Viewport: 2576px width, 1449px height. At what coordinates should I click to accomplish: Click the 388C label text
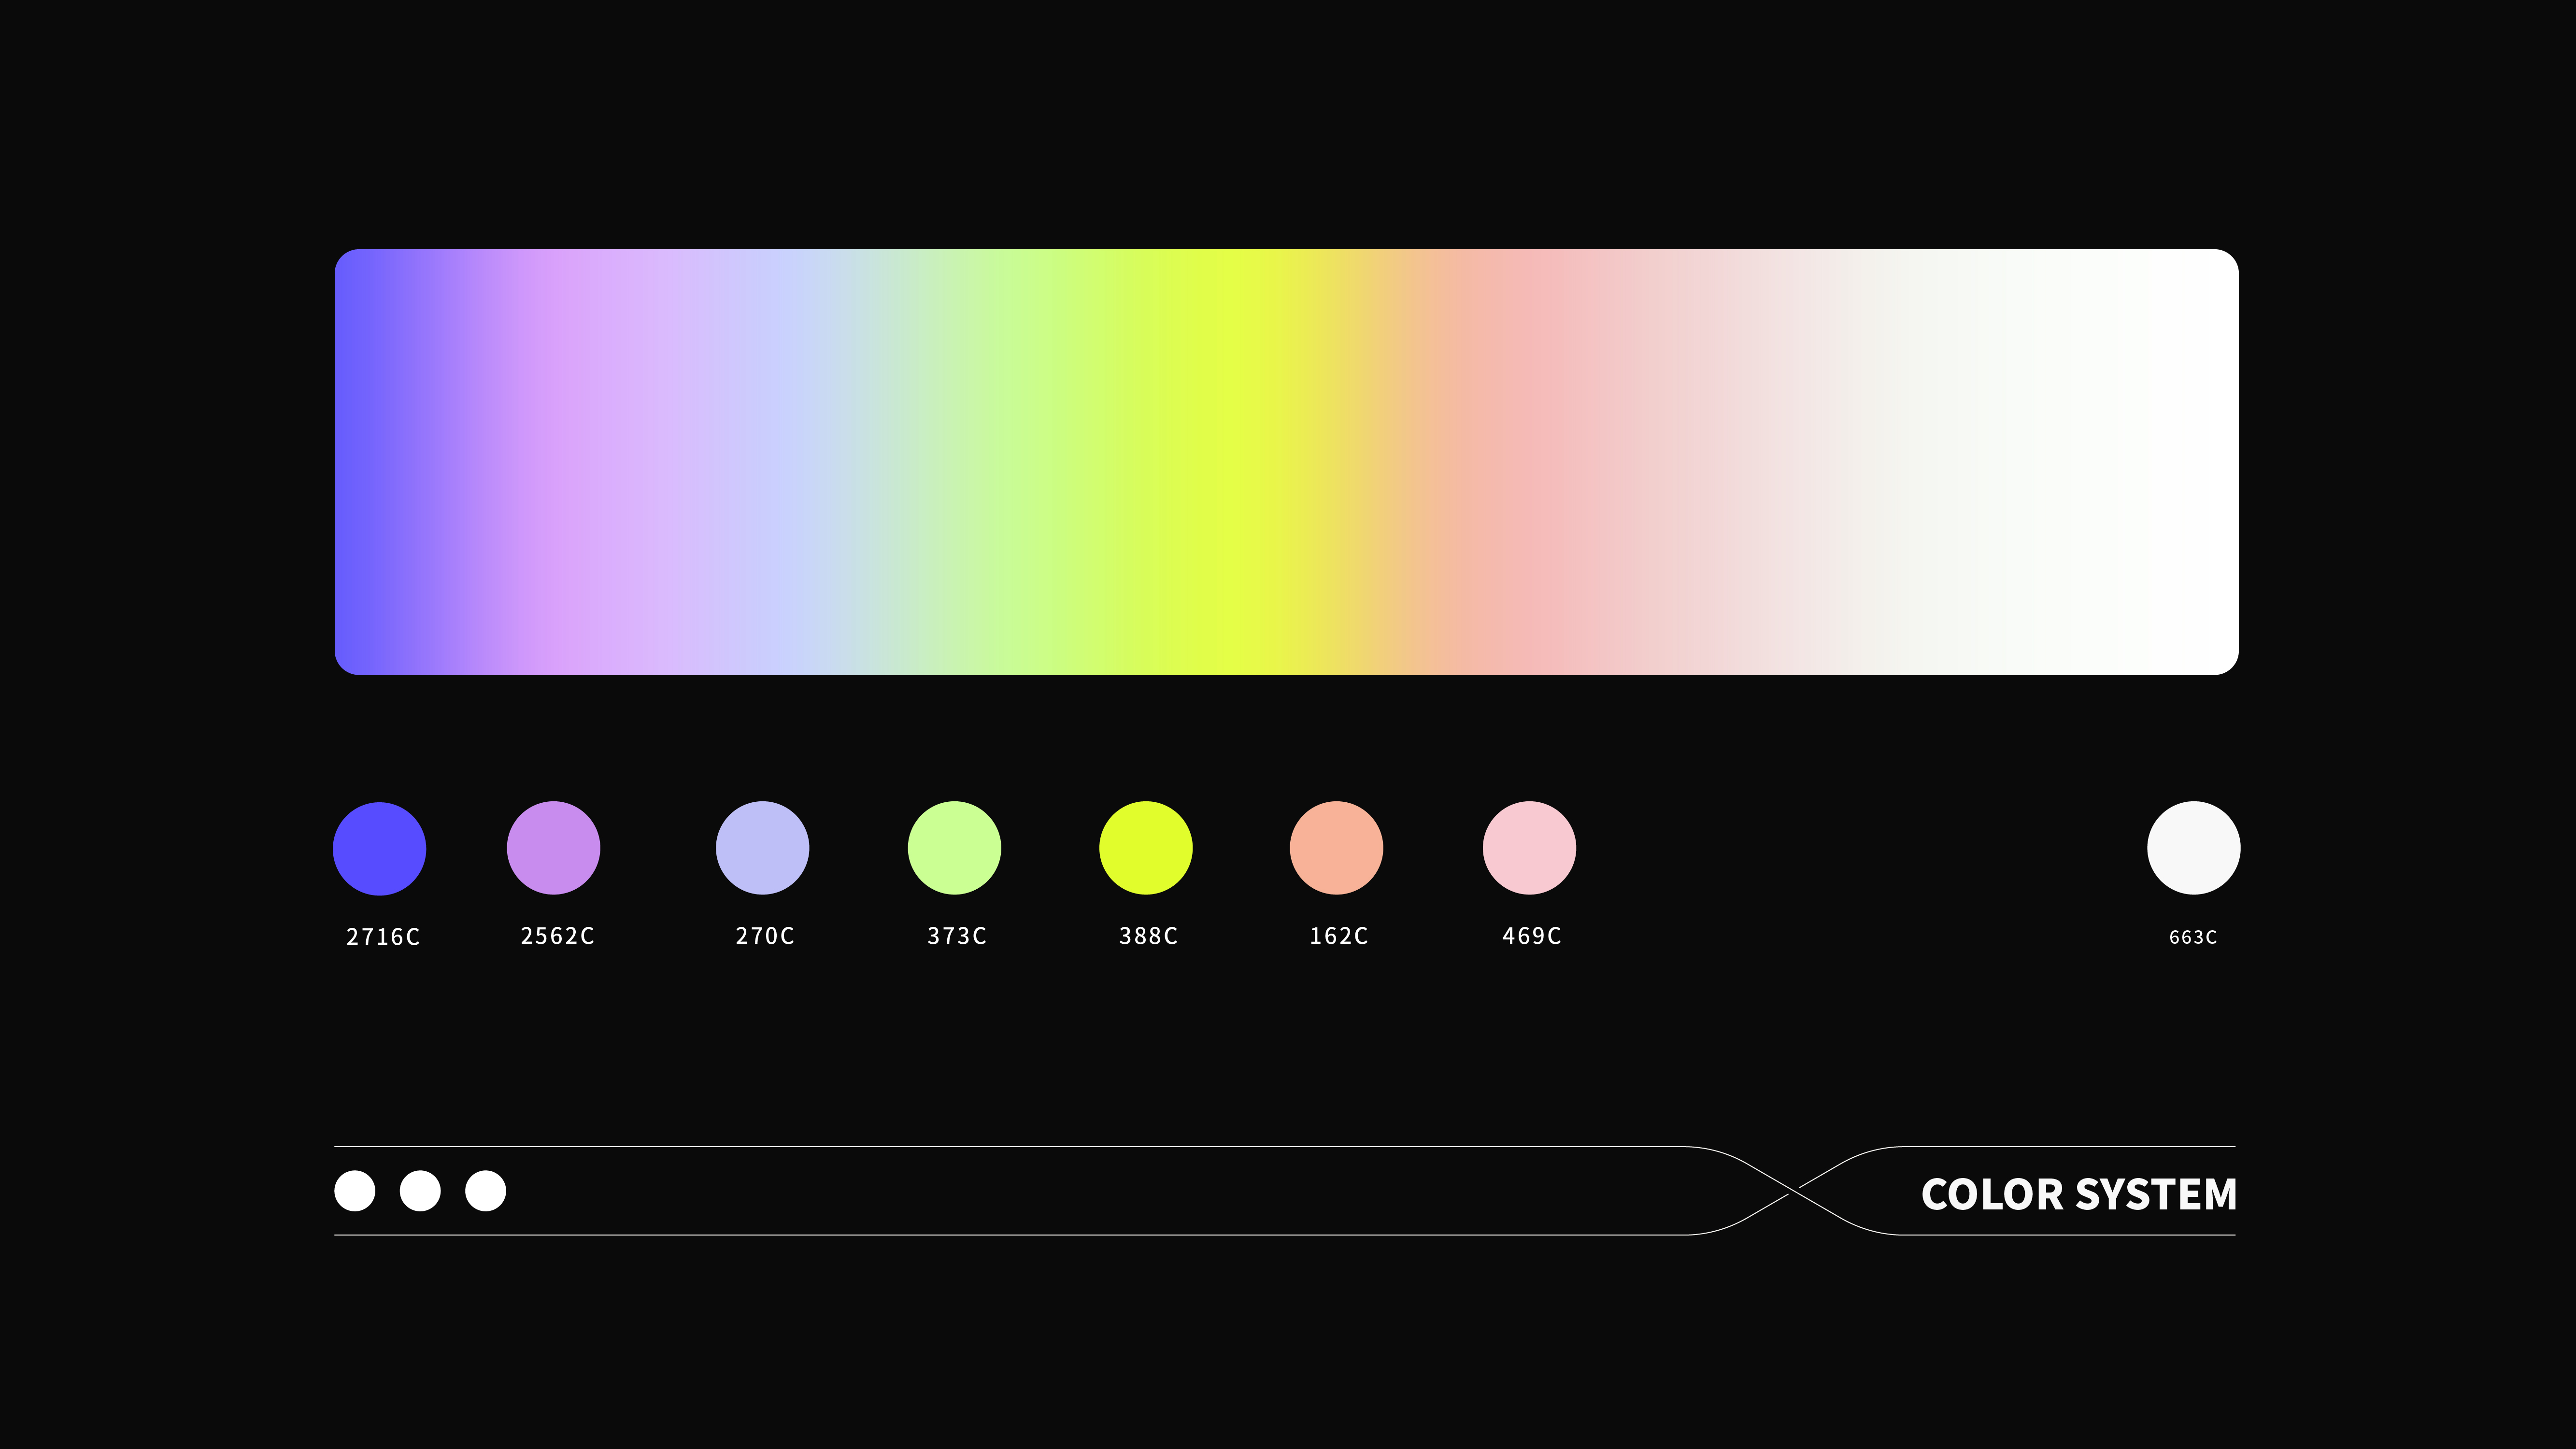point(1148,936)
